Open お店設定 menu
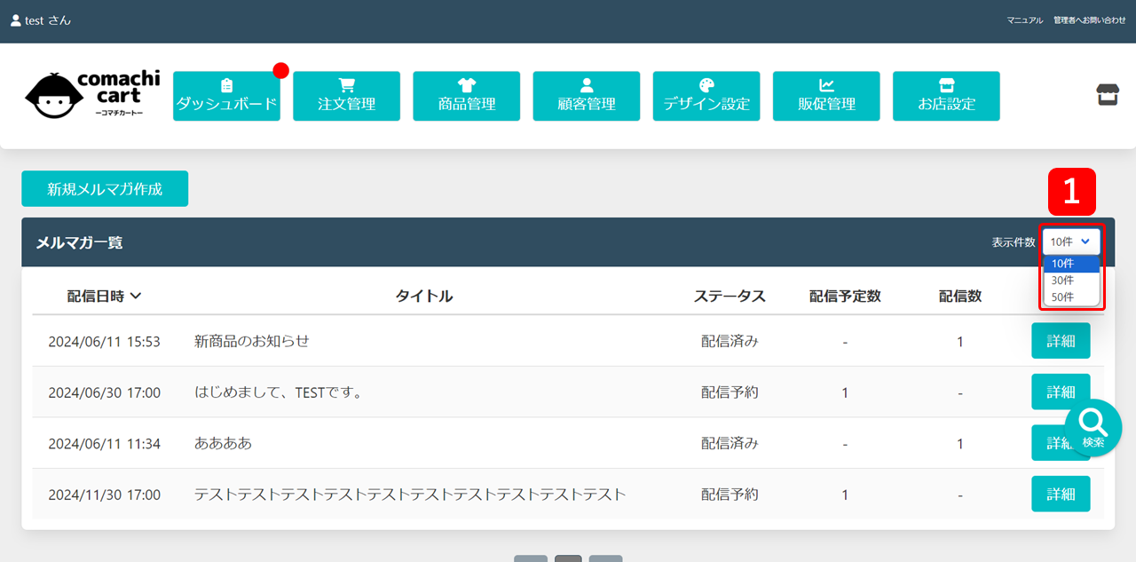1136x562 pixels. tap(946, 96)
